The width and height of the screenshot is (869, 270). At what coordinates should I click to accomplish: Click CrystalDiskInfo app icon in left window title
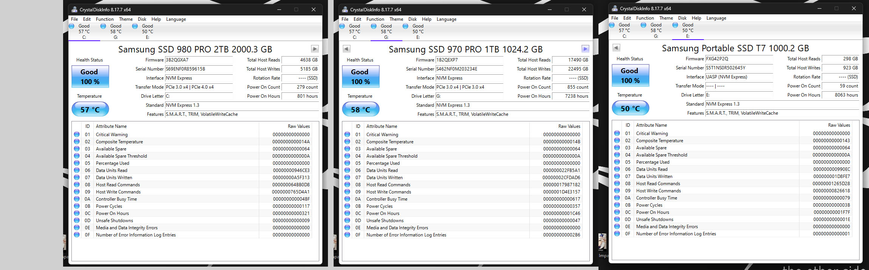pos(74,9)
